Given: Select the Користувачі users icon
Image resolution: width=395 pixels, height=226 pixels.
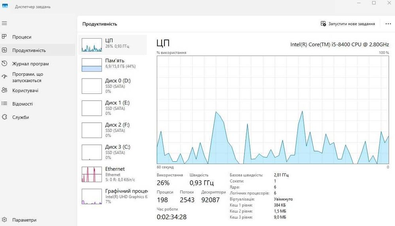Looking at the screenshot, I should [x=4, y=90].
